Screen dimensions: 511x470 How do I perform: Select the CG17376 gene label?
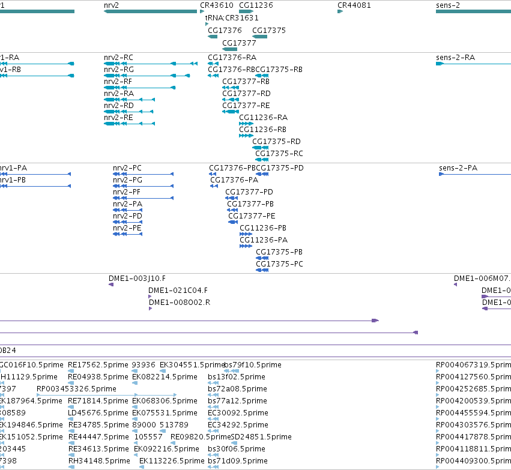click(x=225, y=31)
